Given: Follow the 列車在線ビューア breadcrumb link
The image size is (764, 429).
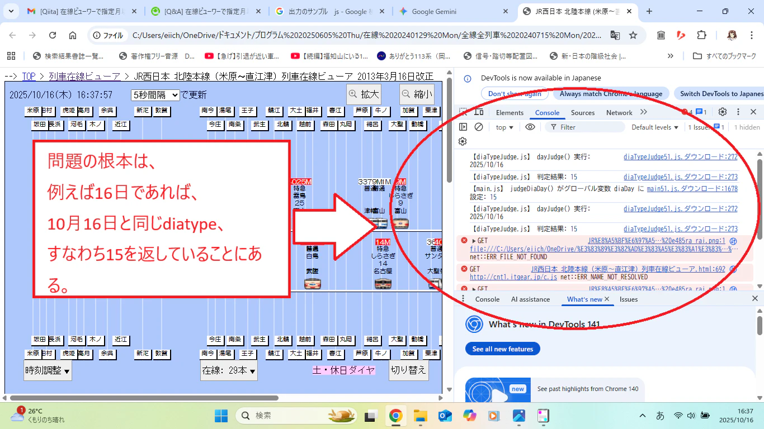Looking at the screenshot, I should click(x=84, y=77).
